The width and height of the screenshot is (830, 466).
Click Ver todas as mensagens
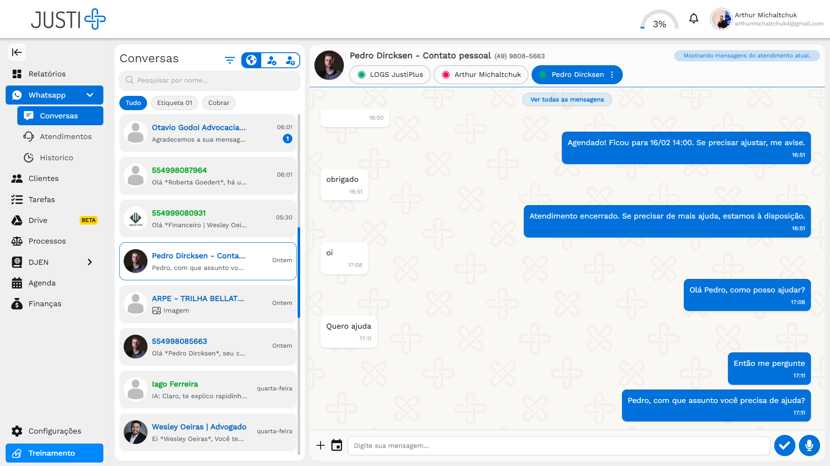click(567, 99)
